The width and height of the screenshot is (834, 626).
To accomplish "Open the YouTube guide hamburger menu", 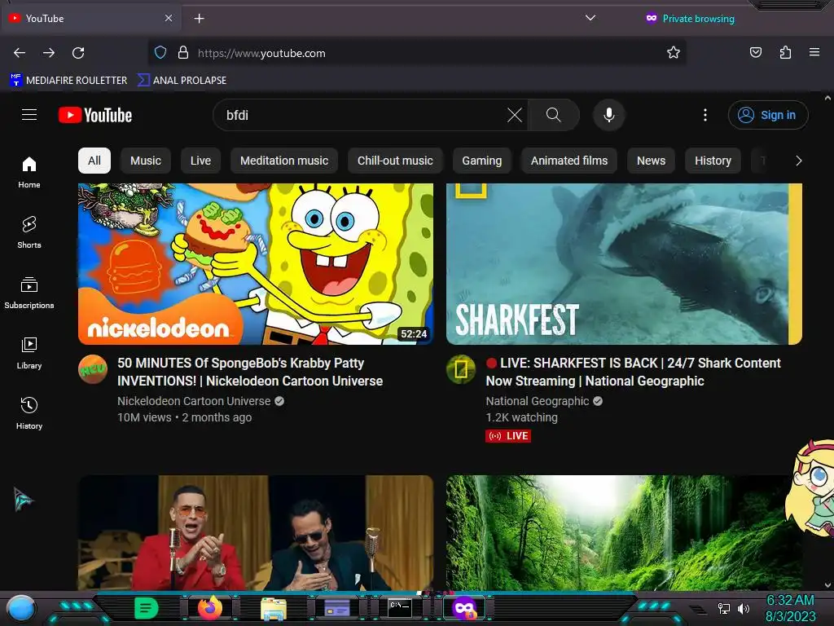I will (x=29, y=115).
